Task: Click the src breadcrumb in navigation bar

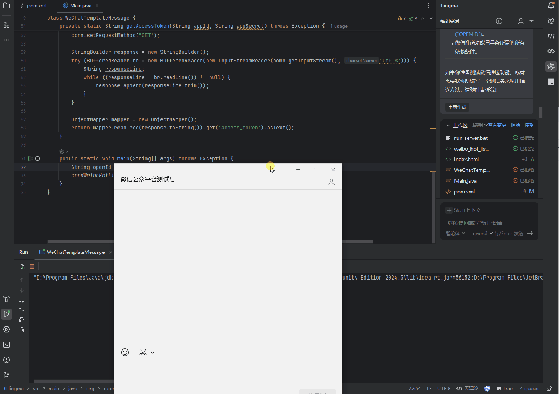Action: click(x=36, y=389)
